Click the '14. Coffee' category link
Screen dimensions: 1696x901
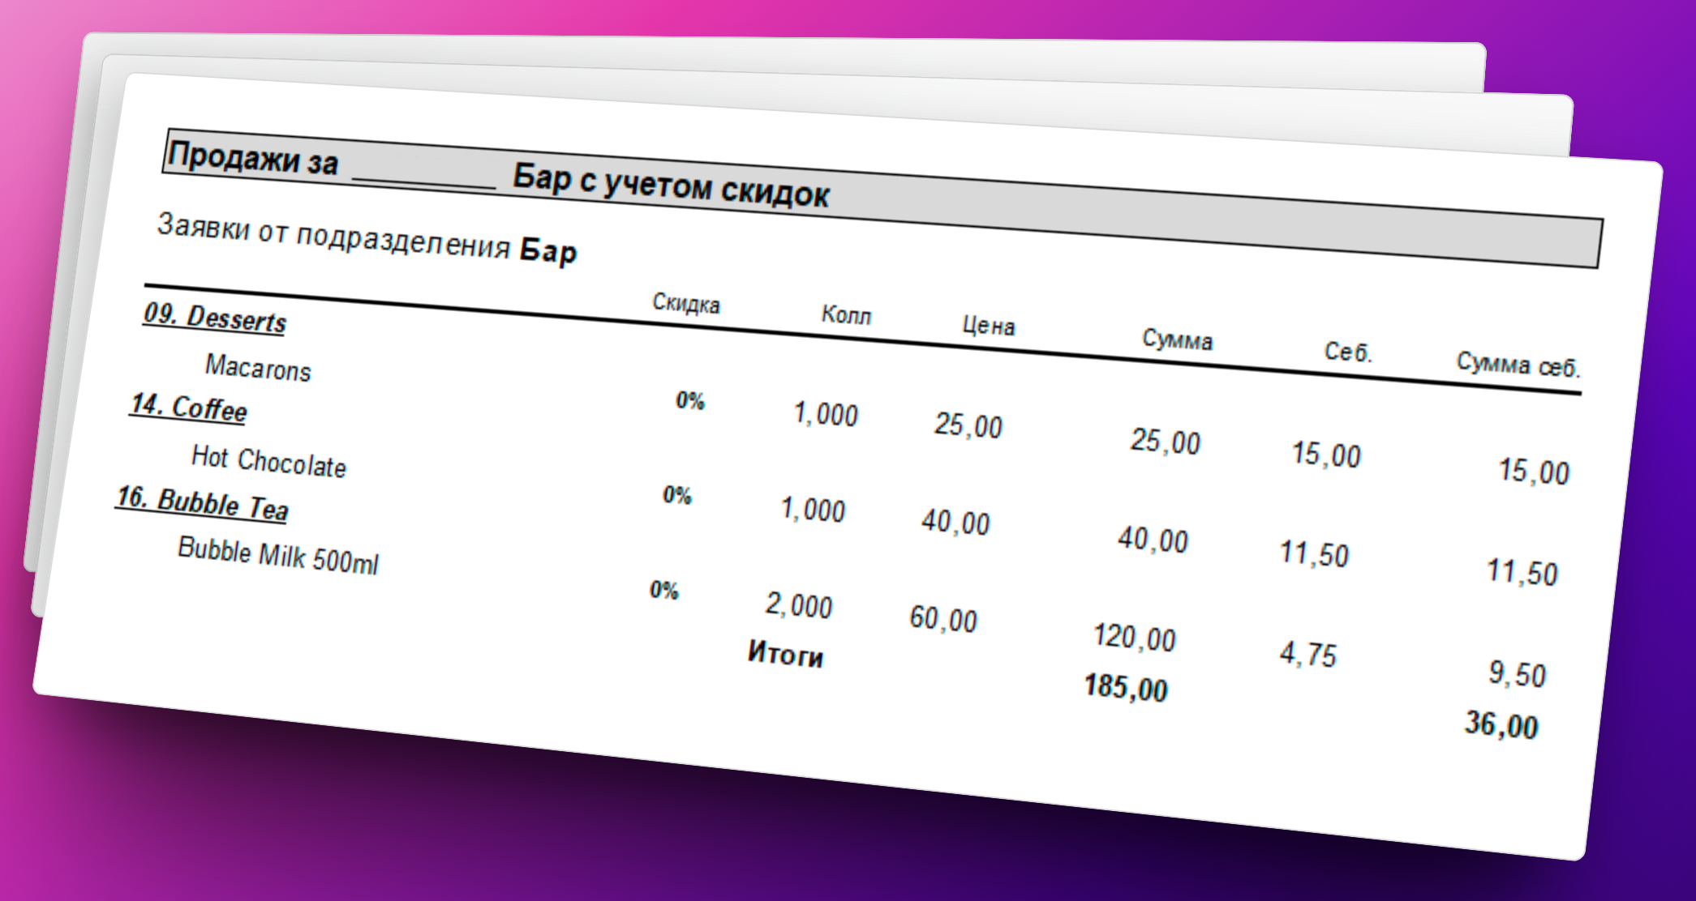tap(188, 408)
